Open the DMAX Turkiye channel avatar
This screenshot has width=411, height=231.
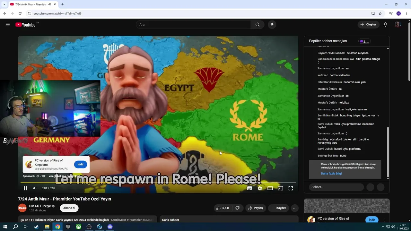(22, 208)
